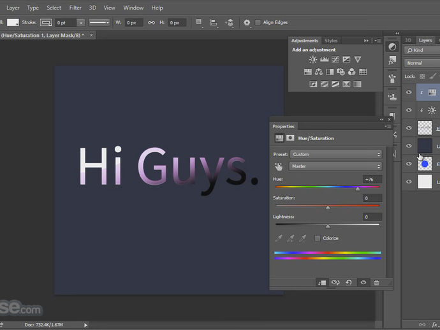Image resolution: width=440 pixels, height=330 pixels.
Task: Select the on-image targeted adjustment hand tool
Action: coord(279,166)
